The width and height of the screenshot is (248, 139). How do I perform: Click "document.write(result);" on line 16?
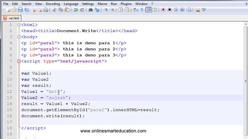[x=53, y=116]
